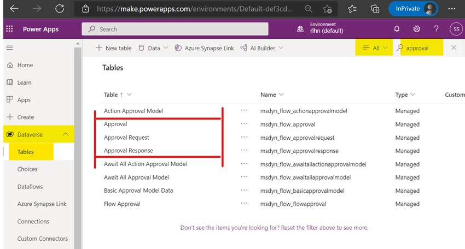
Task: Click the sidebar scrollbar up arrow
Action: pyautogui.click(x=78, y=44)
